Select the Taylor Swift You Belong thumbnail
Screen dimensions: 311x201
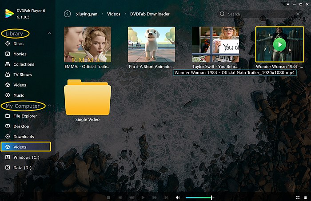click(215, 44)
